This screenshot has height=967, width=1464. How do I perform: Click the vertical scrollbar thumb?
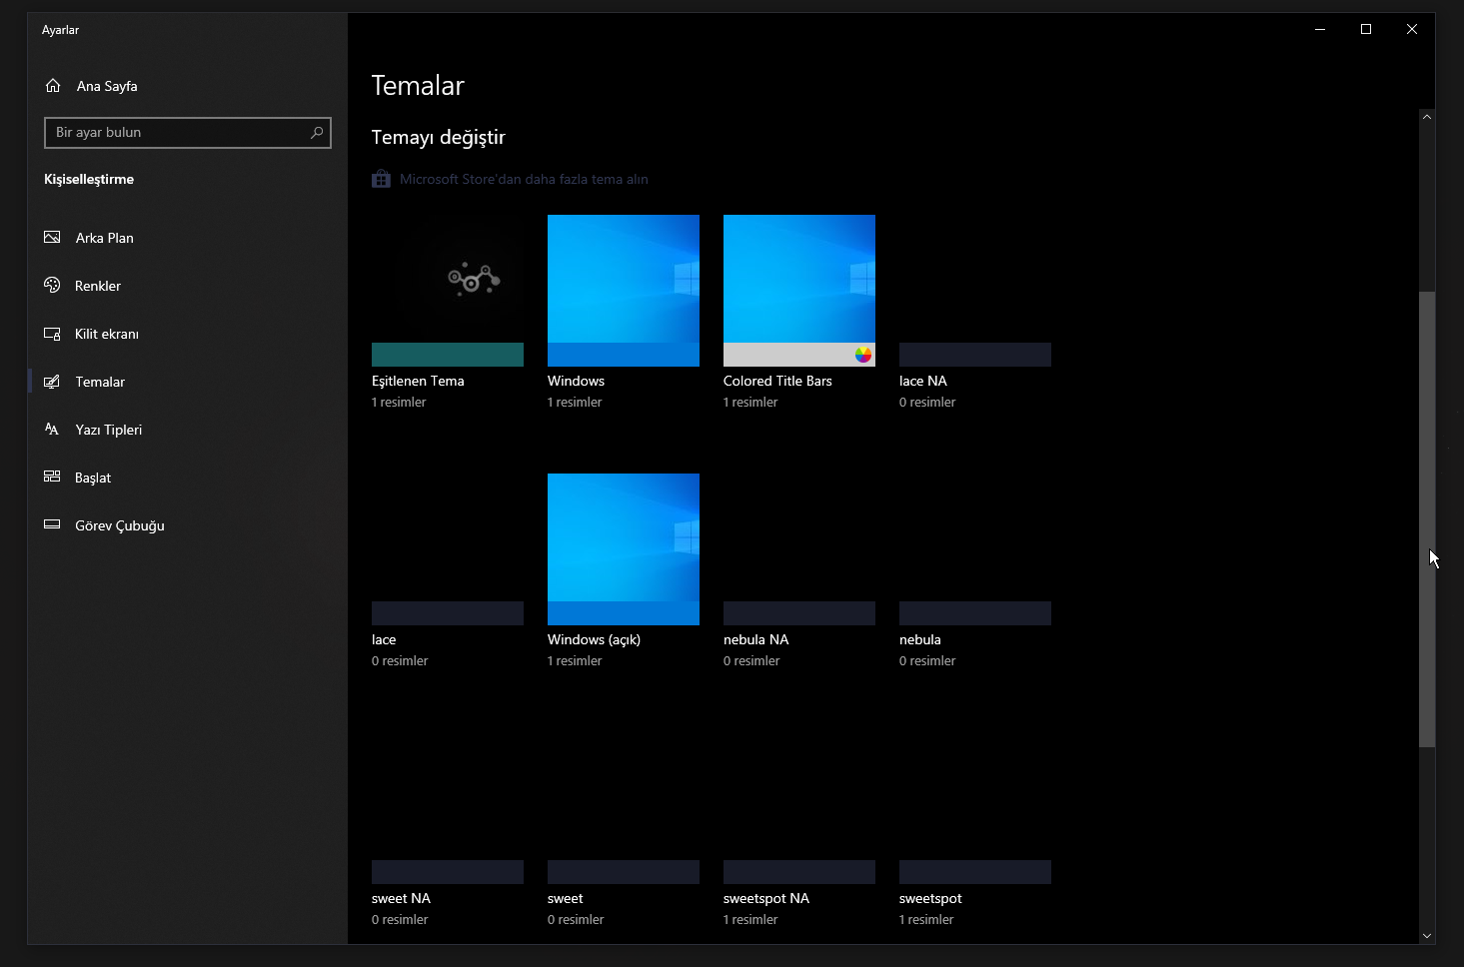coord(1427,519)
